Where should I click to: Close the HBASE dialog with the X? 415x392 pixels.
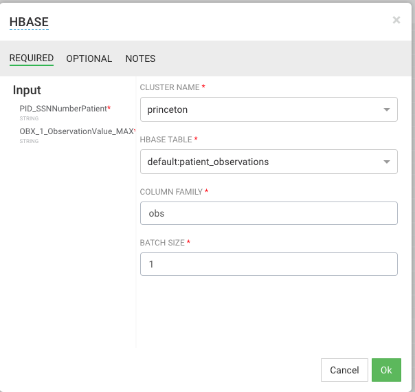(x=396, y=20)
